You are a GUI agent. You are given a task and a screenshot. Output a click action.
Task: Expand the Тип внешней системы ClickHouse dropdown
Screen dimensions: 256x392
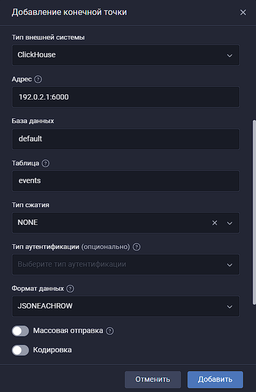click(126, 55)
